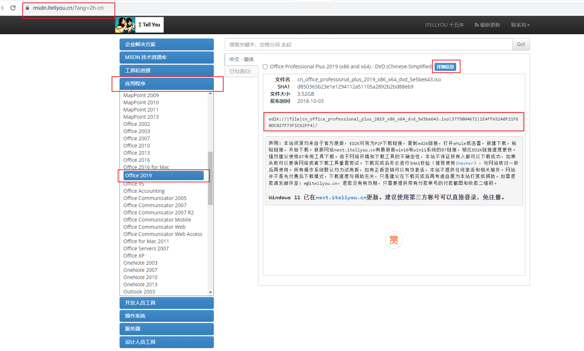
Task: Select MapPoint 2011 in the list
Action: pos(141,110)
